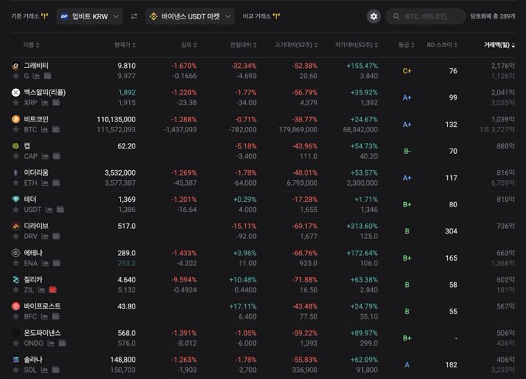Click the wallet icon beside G ticker

pos(48,76)
